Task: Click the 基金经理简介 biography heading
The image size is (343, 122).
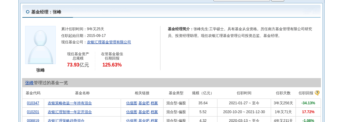Action: [180, 29]
